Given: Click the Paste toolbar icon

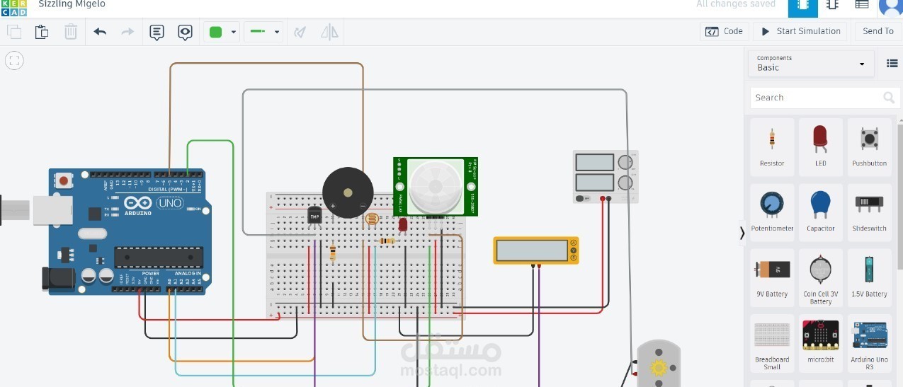Looking at the screenshot, I should click(42, 32).
